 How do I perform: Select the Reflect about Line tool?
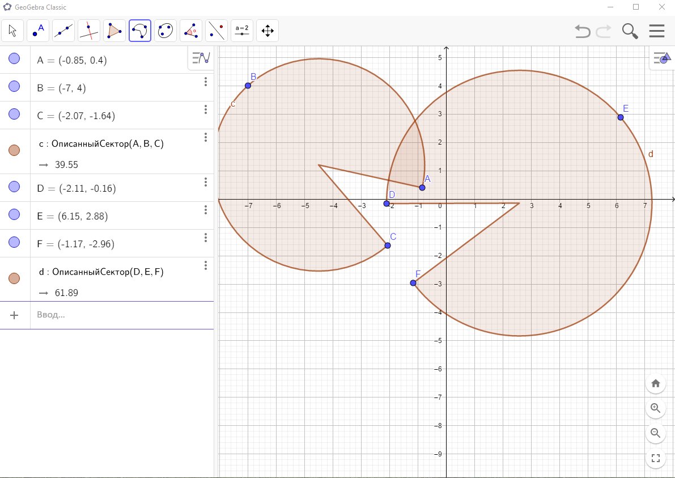pos(216,31)
